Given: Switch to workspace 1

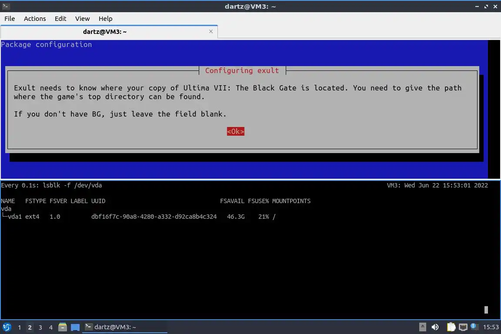Looking at the screenshot, I should (20, 327).
